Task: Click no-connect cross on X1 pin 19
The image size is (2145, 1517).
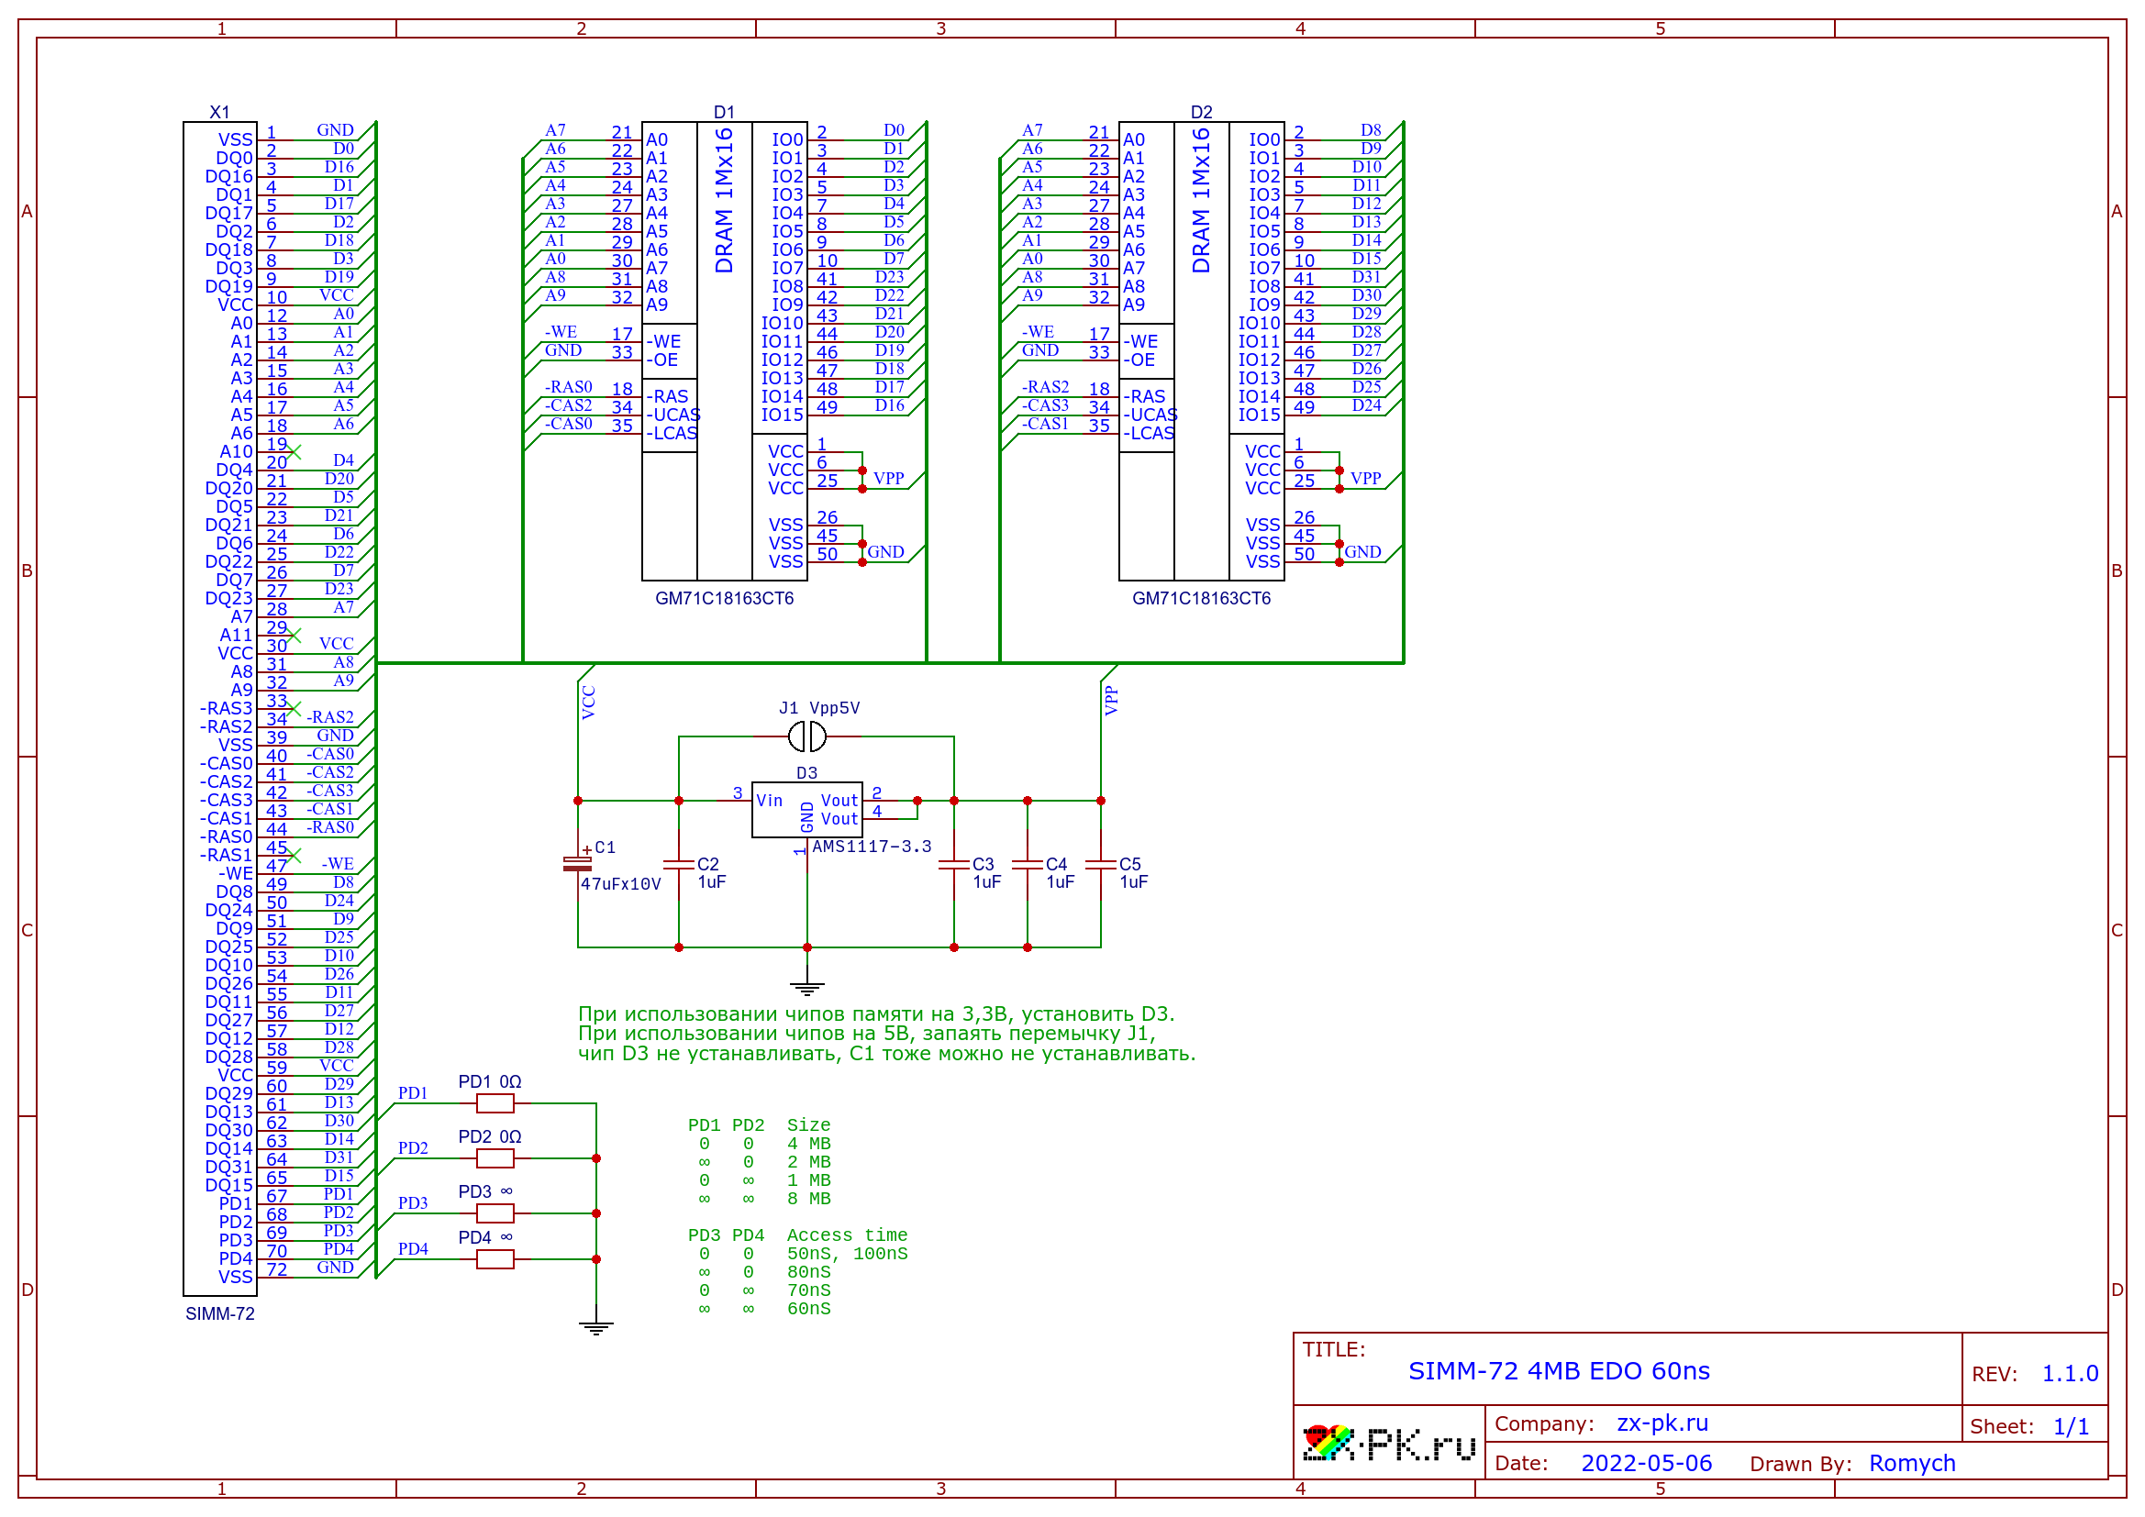Action: point(295,452)
